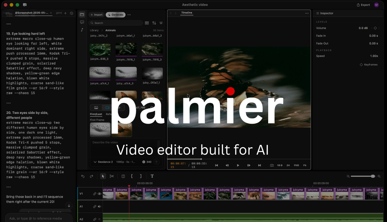Screen dimensions: 387x222
Task: Click the Ask or type @ chat input
Action: pos(39,218)
